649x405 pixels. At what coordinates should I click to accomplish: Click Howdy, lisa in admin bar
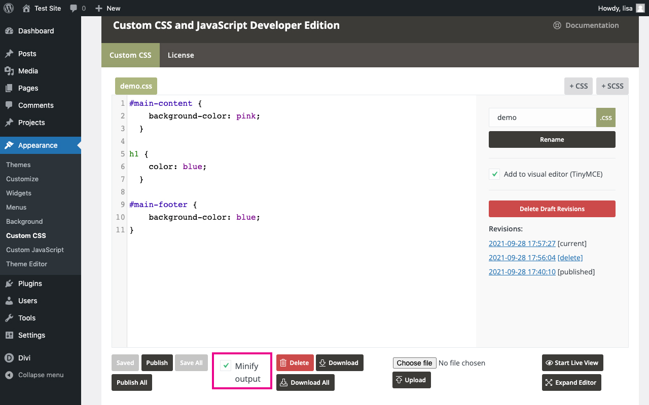click(616, 8)
